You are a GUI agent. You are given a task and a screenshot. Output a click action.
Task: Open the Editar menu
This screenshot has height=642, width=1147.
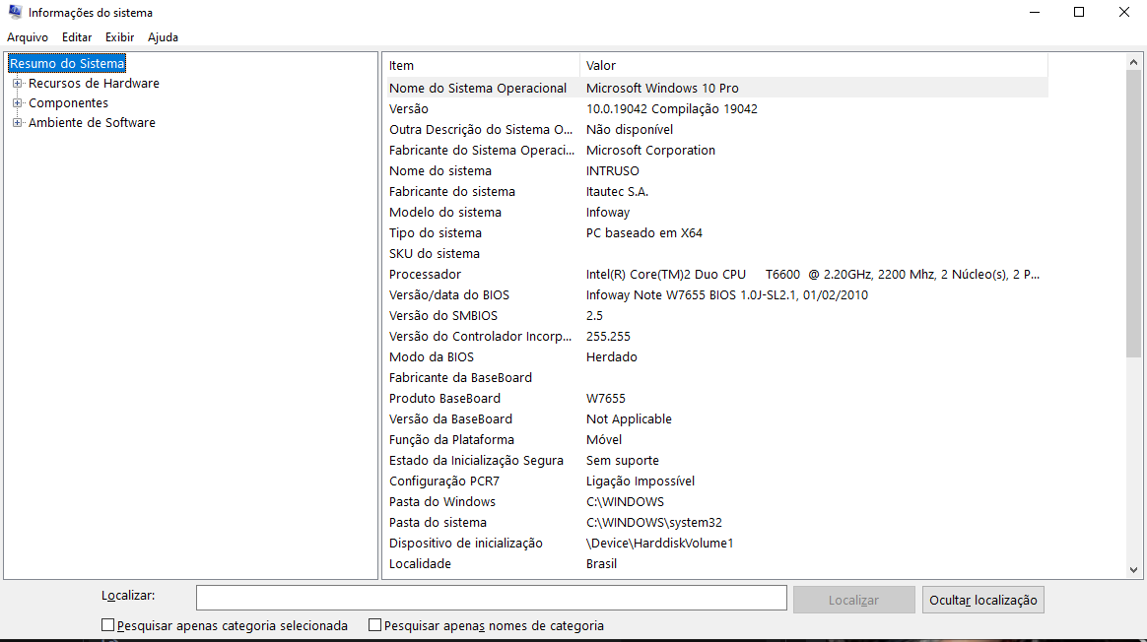pyautogui.click(x=77, y=37)
